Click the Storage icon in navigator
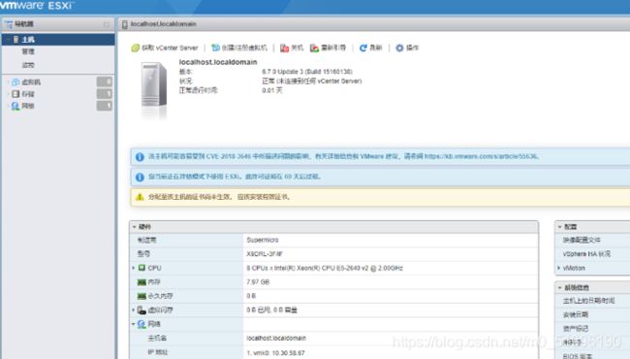This screenshot has width=630, height=359. [x=16, y=94]
